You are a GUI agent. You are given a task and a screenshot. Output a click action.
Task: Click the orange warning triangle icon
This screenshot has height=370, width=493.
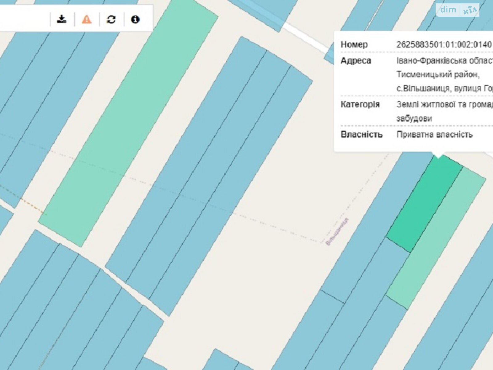87,19
